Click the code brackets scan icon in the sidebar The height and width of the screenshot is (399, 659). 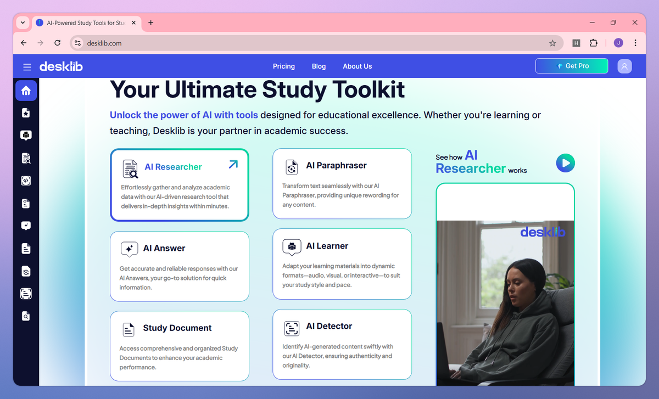26,181
